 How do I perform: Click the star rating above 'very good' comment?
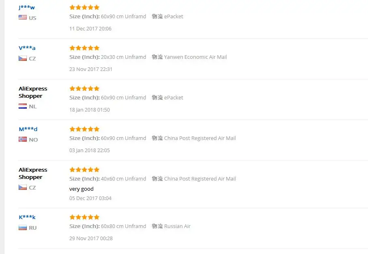(84, 170)
